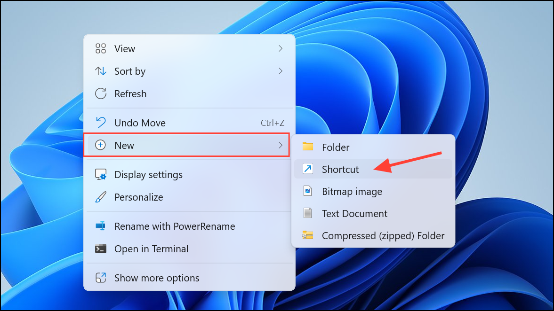Expand the Sort by submenu chevron
Viewport: 554px width, 311px height.
click(281, 71)
